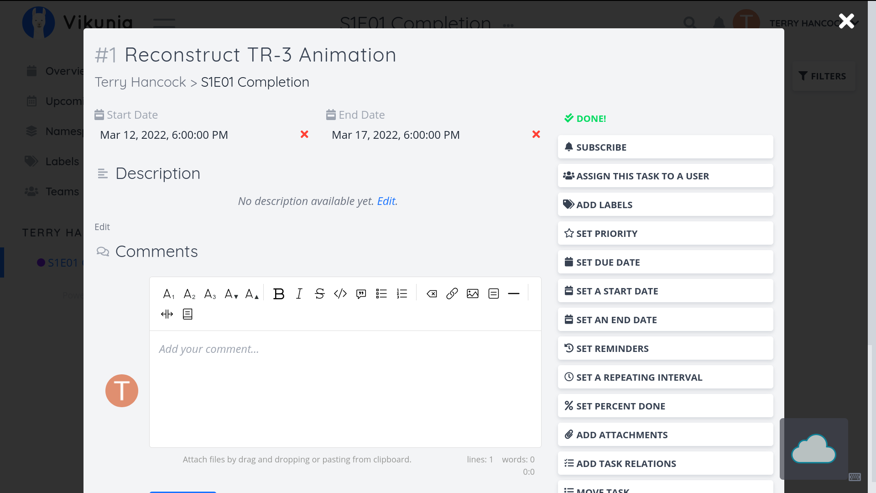Toggle side-by-side editor view icon

click(167, 314)
